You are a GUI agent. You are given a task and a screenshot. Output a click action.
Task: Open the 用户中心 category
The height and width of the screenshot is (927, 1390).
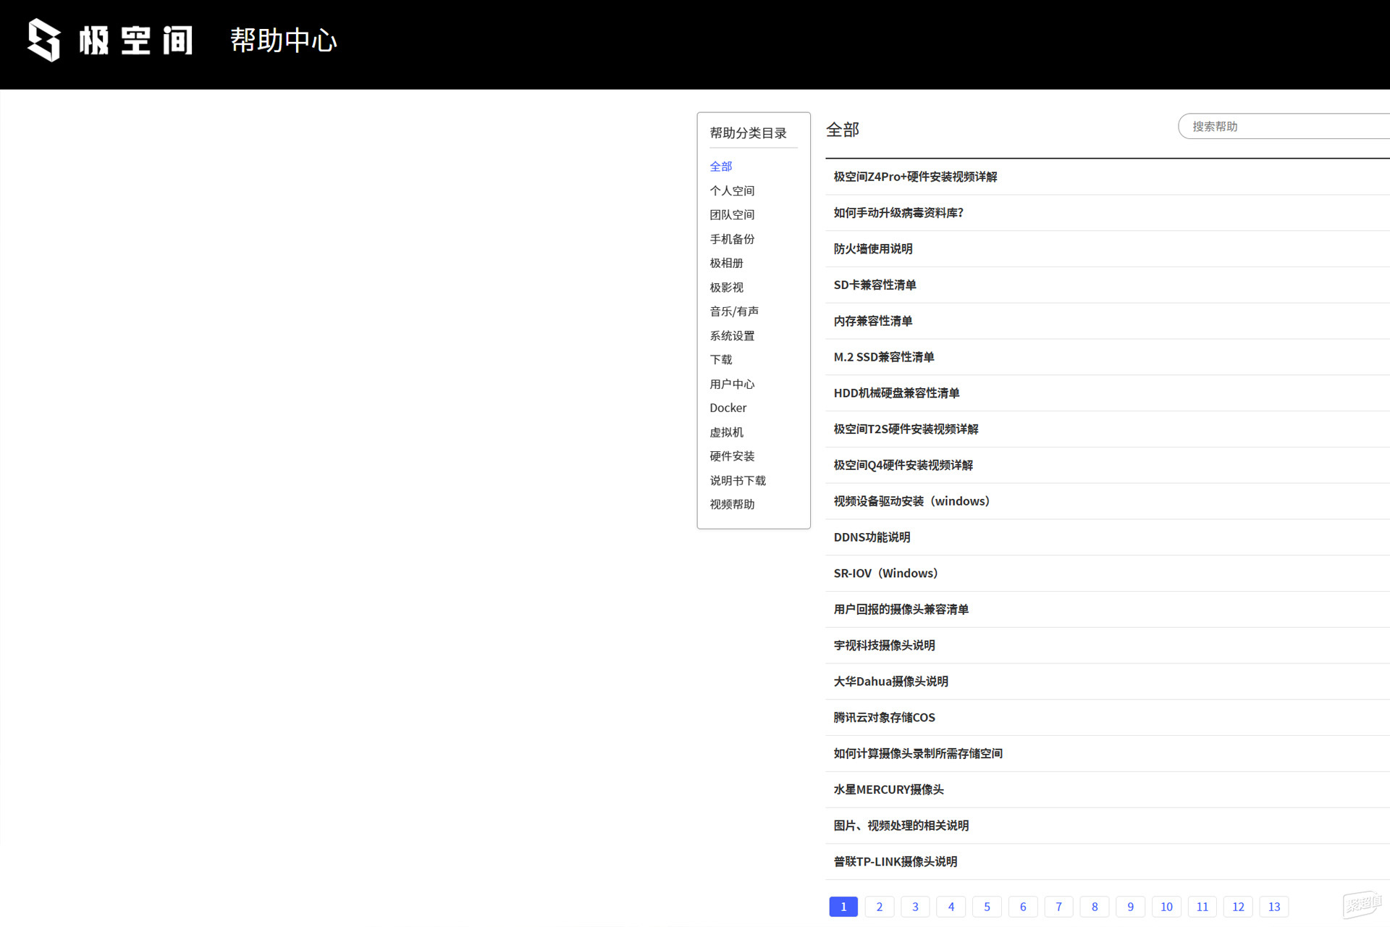[732, 384]
